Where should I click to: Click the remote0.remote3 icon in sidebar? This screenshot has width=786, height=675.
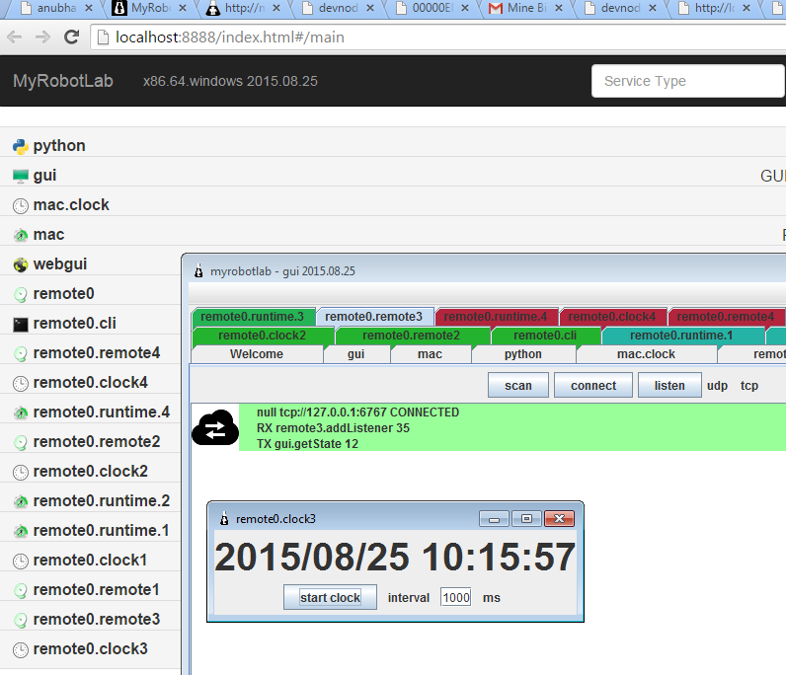21,621
